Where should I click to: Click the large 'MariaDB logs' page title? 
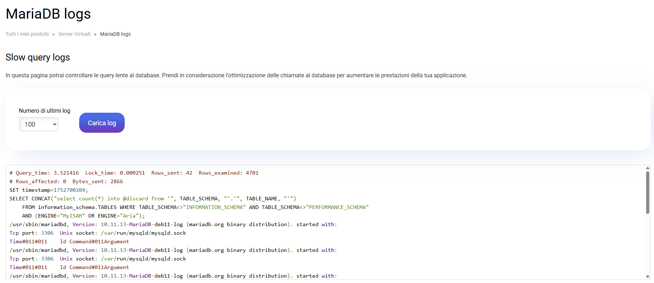[x=48, y=14]
